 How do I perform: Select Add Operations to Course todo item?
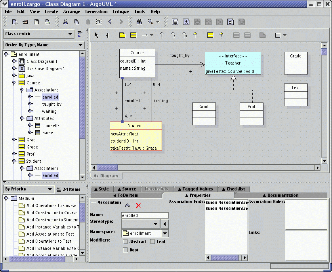pos(51,205)
